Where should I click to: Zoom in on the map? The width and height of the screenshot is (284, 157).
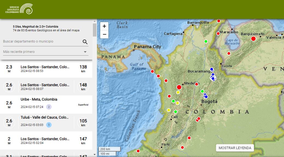click(104, 26)
